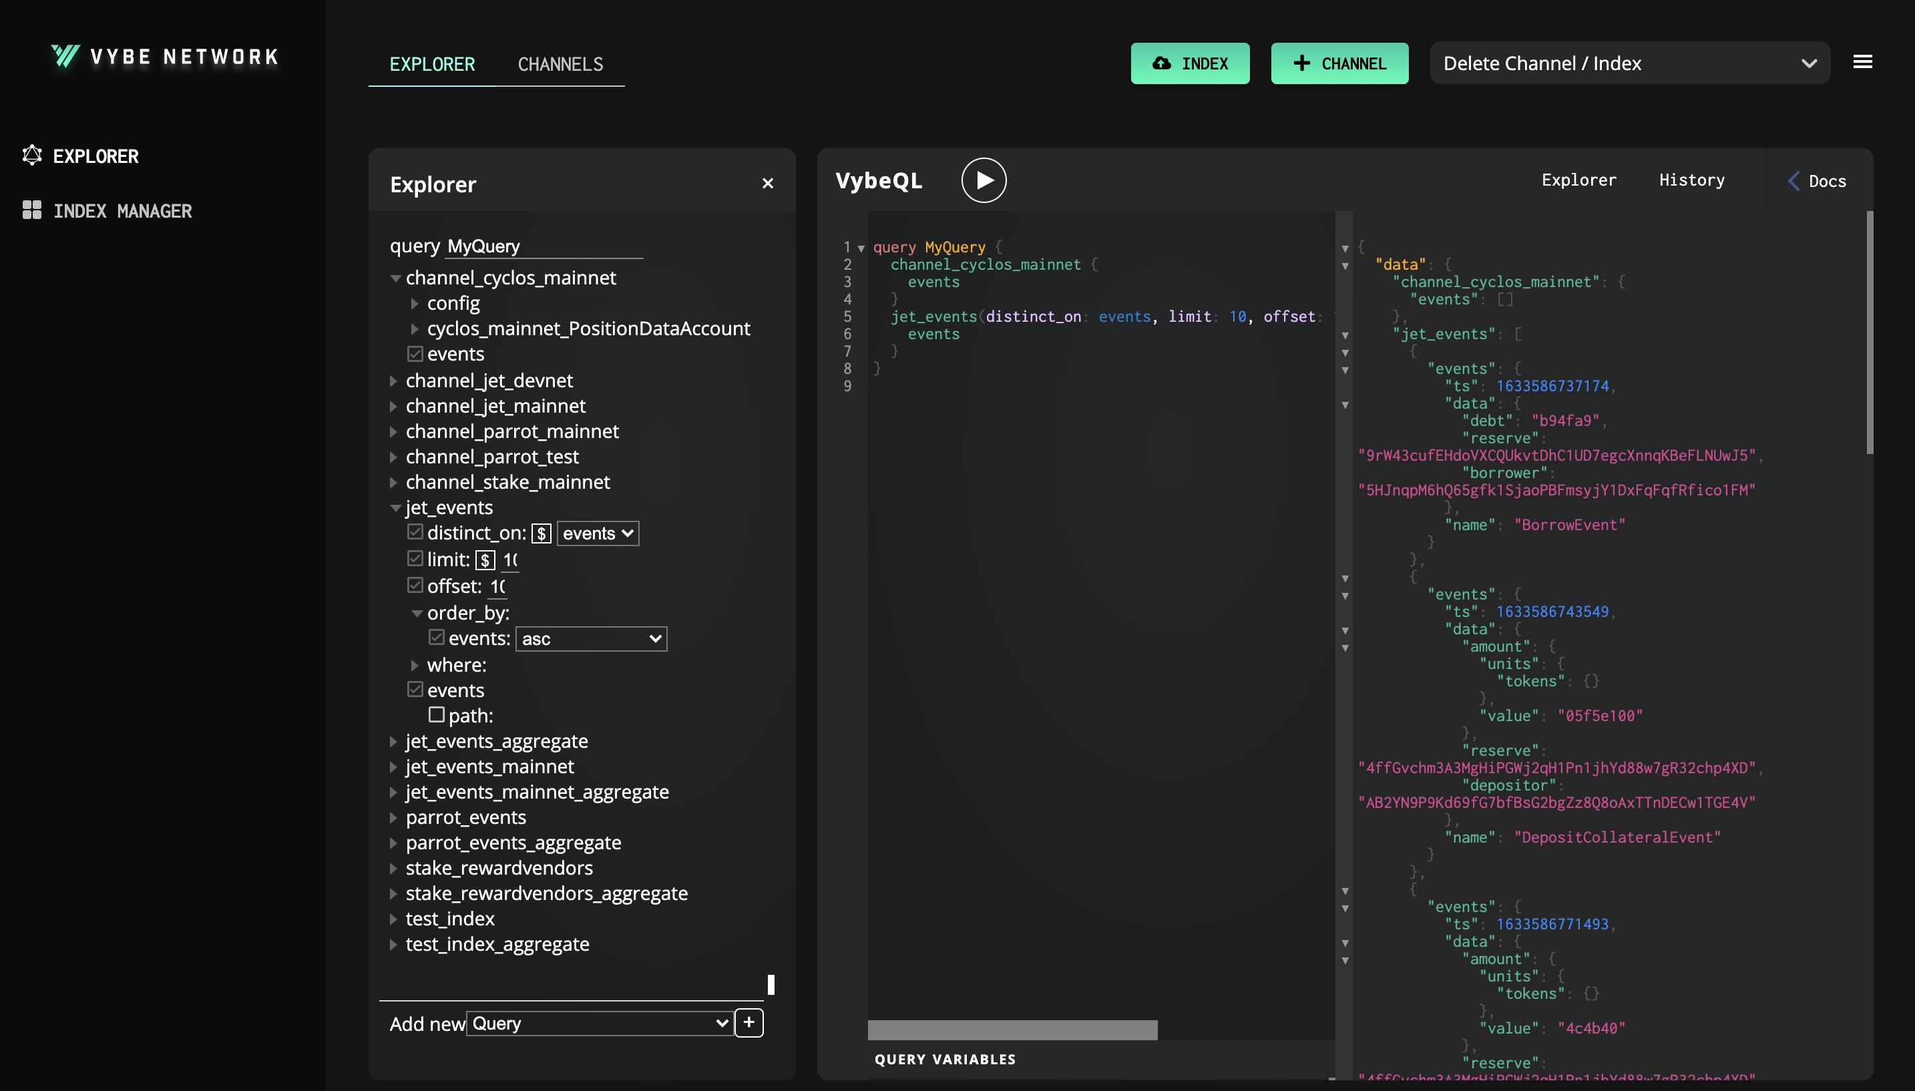Click the query editor horizontal scrollbar
Screen dimensions: 1915x1091
pos(1012,1030)
